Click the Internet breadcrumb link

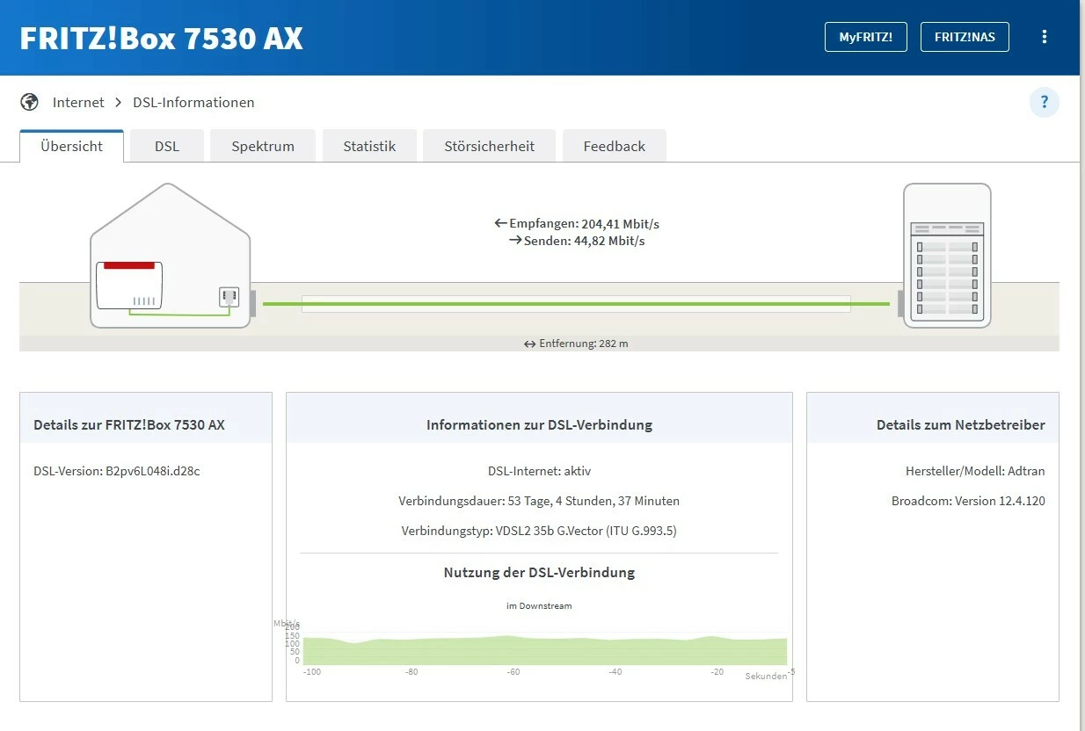pyautogui.click(x=78, y=102)
